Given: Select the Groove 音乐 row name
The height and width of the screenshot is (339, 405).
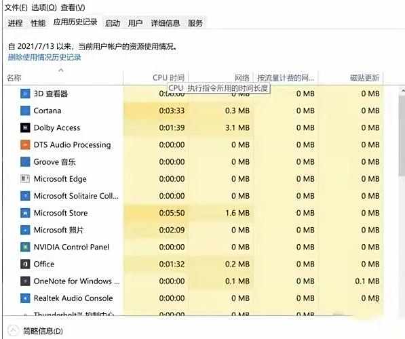Looking at the screenshot, I should pos(54,162).
